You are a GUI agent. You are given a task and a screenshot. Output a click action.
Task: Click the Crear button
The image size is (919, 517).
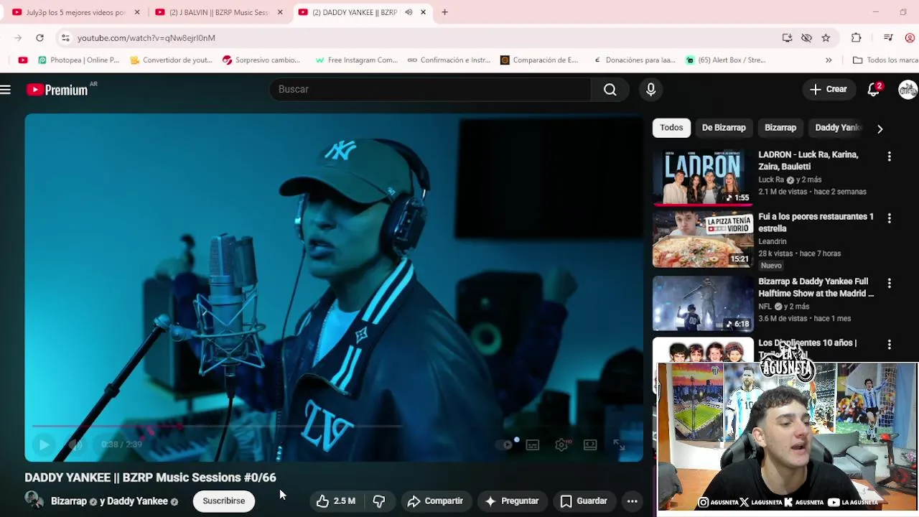point(828,89)
